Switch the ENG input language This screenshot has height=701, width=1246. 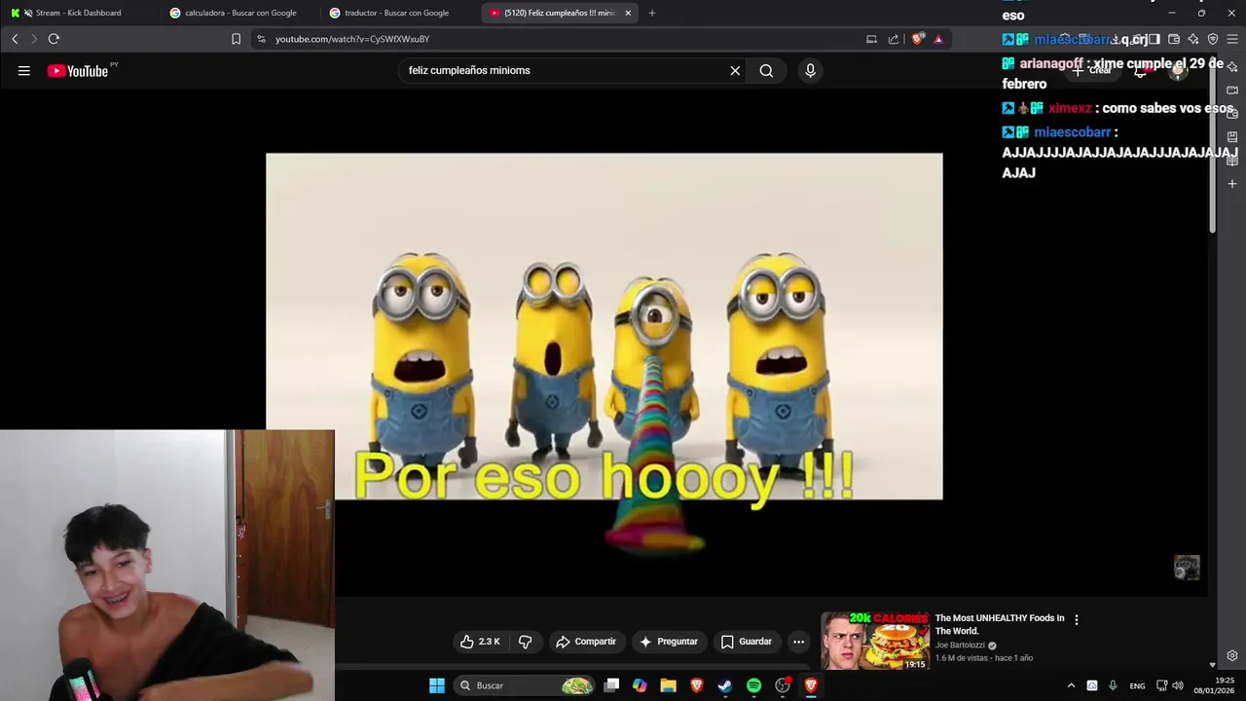click(x=1137, y=685)
